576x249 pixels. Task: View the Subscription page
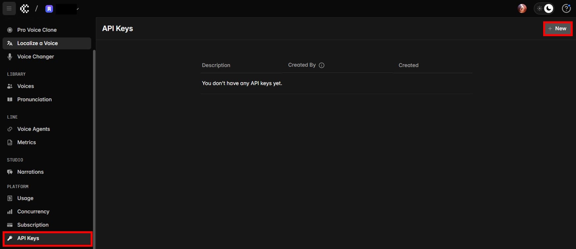click(33, 225)
